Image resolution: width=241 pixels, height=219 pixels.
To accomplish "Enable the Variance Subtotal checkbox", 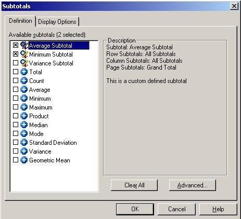I will point(16,63).
